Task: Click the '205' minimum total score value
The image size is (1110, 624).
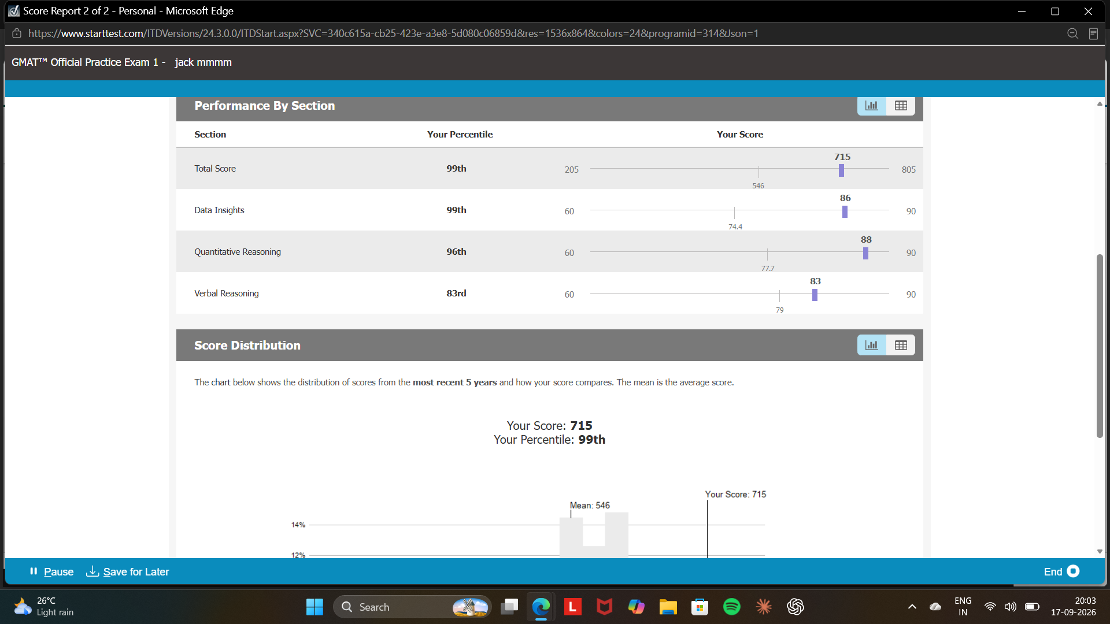Action: coord(571,170)
